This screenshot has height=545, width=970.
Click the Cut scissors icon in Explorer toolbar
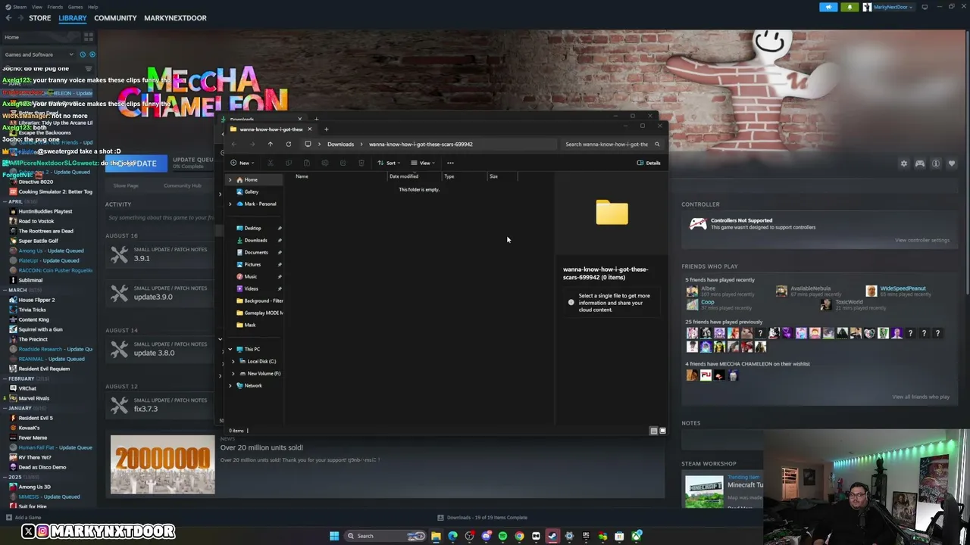pos(270,163)
